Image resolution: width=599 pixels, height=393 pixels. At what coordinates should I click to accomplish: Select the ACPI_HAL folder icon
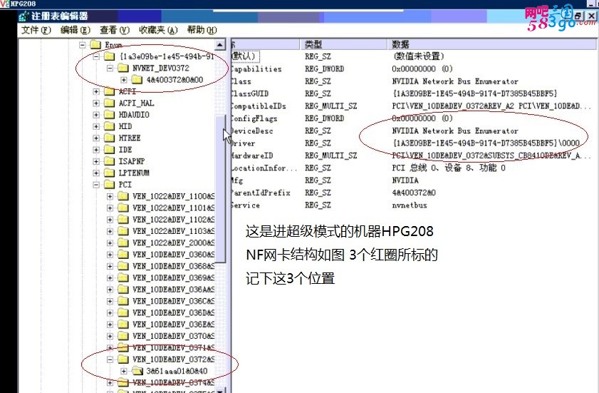(x=109, y=103)
